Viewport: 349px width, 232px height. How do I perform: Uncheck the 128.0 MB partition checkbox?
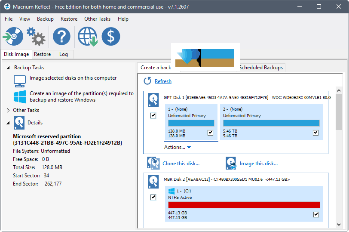pyautogui.click(x=210, y=133)
